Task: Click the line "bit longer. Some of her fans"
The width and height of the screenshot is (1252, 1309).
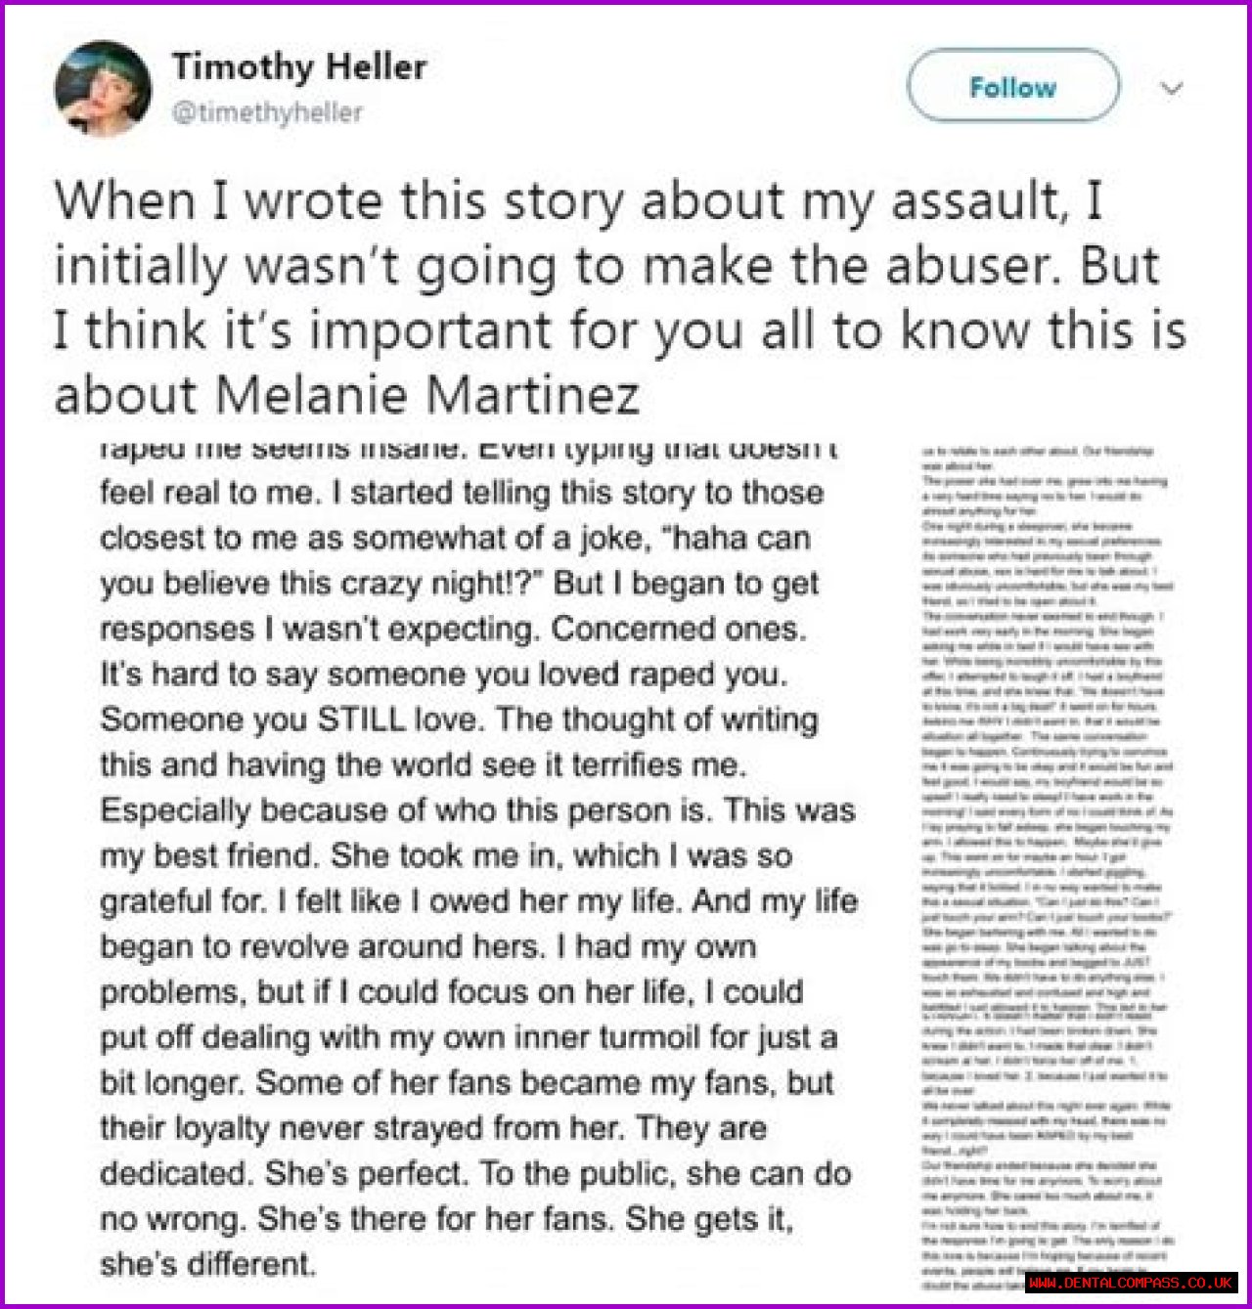Action: (467, 1082)
